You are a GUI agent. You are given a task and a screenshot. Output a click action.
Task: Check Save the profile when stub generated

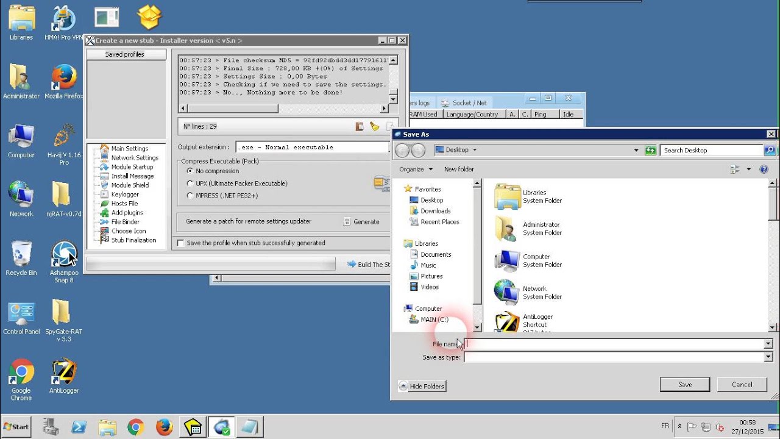tap(180, 243)
